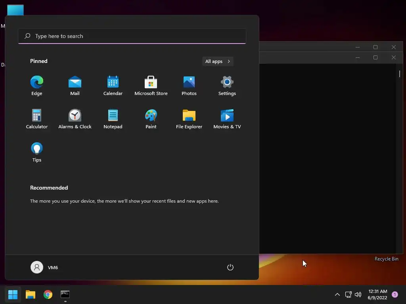Open File Explorer from the taskbar
The image size is (406, 304).
(30, 294)
